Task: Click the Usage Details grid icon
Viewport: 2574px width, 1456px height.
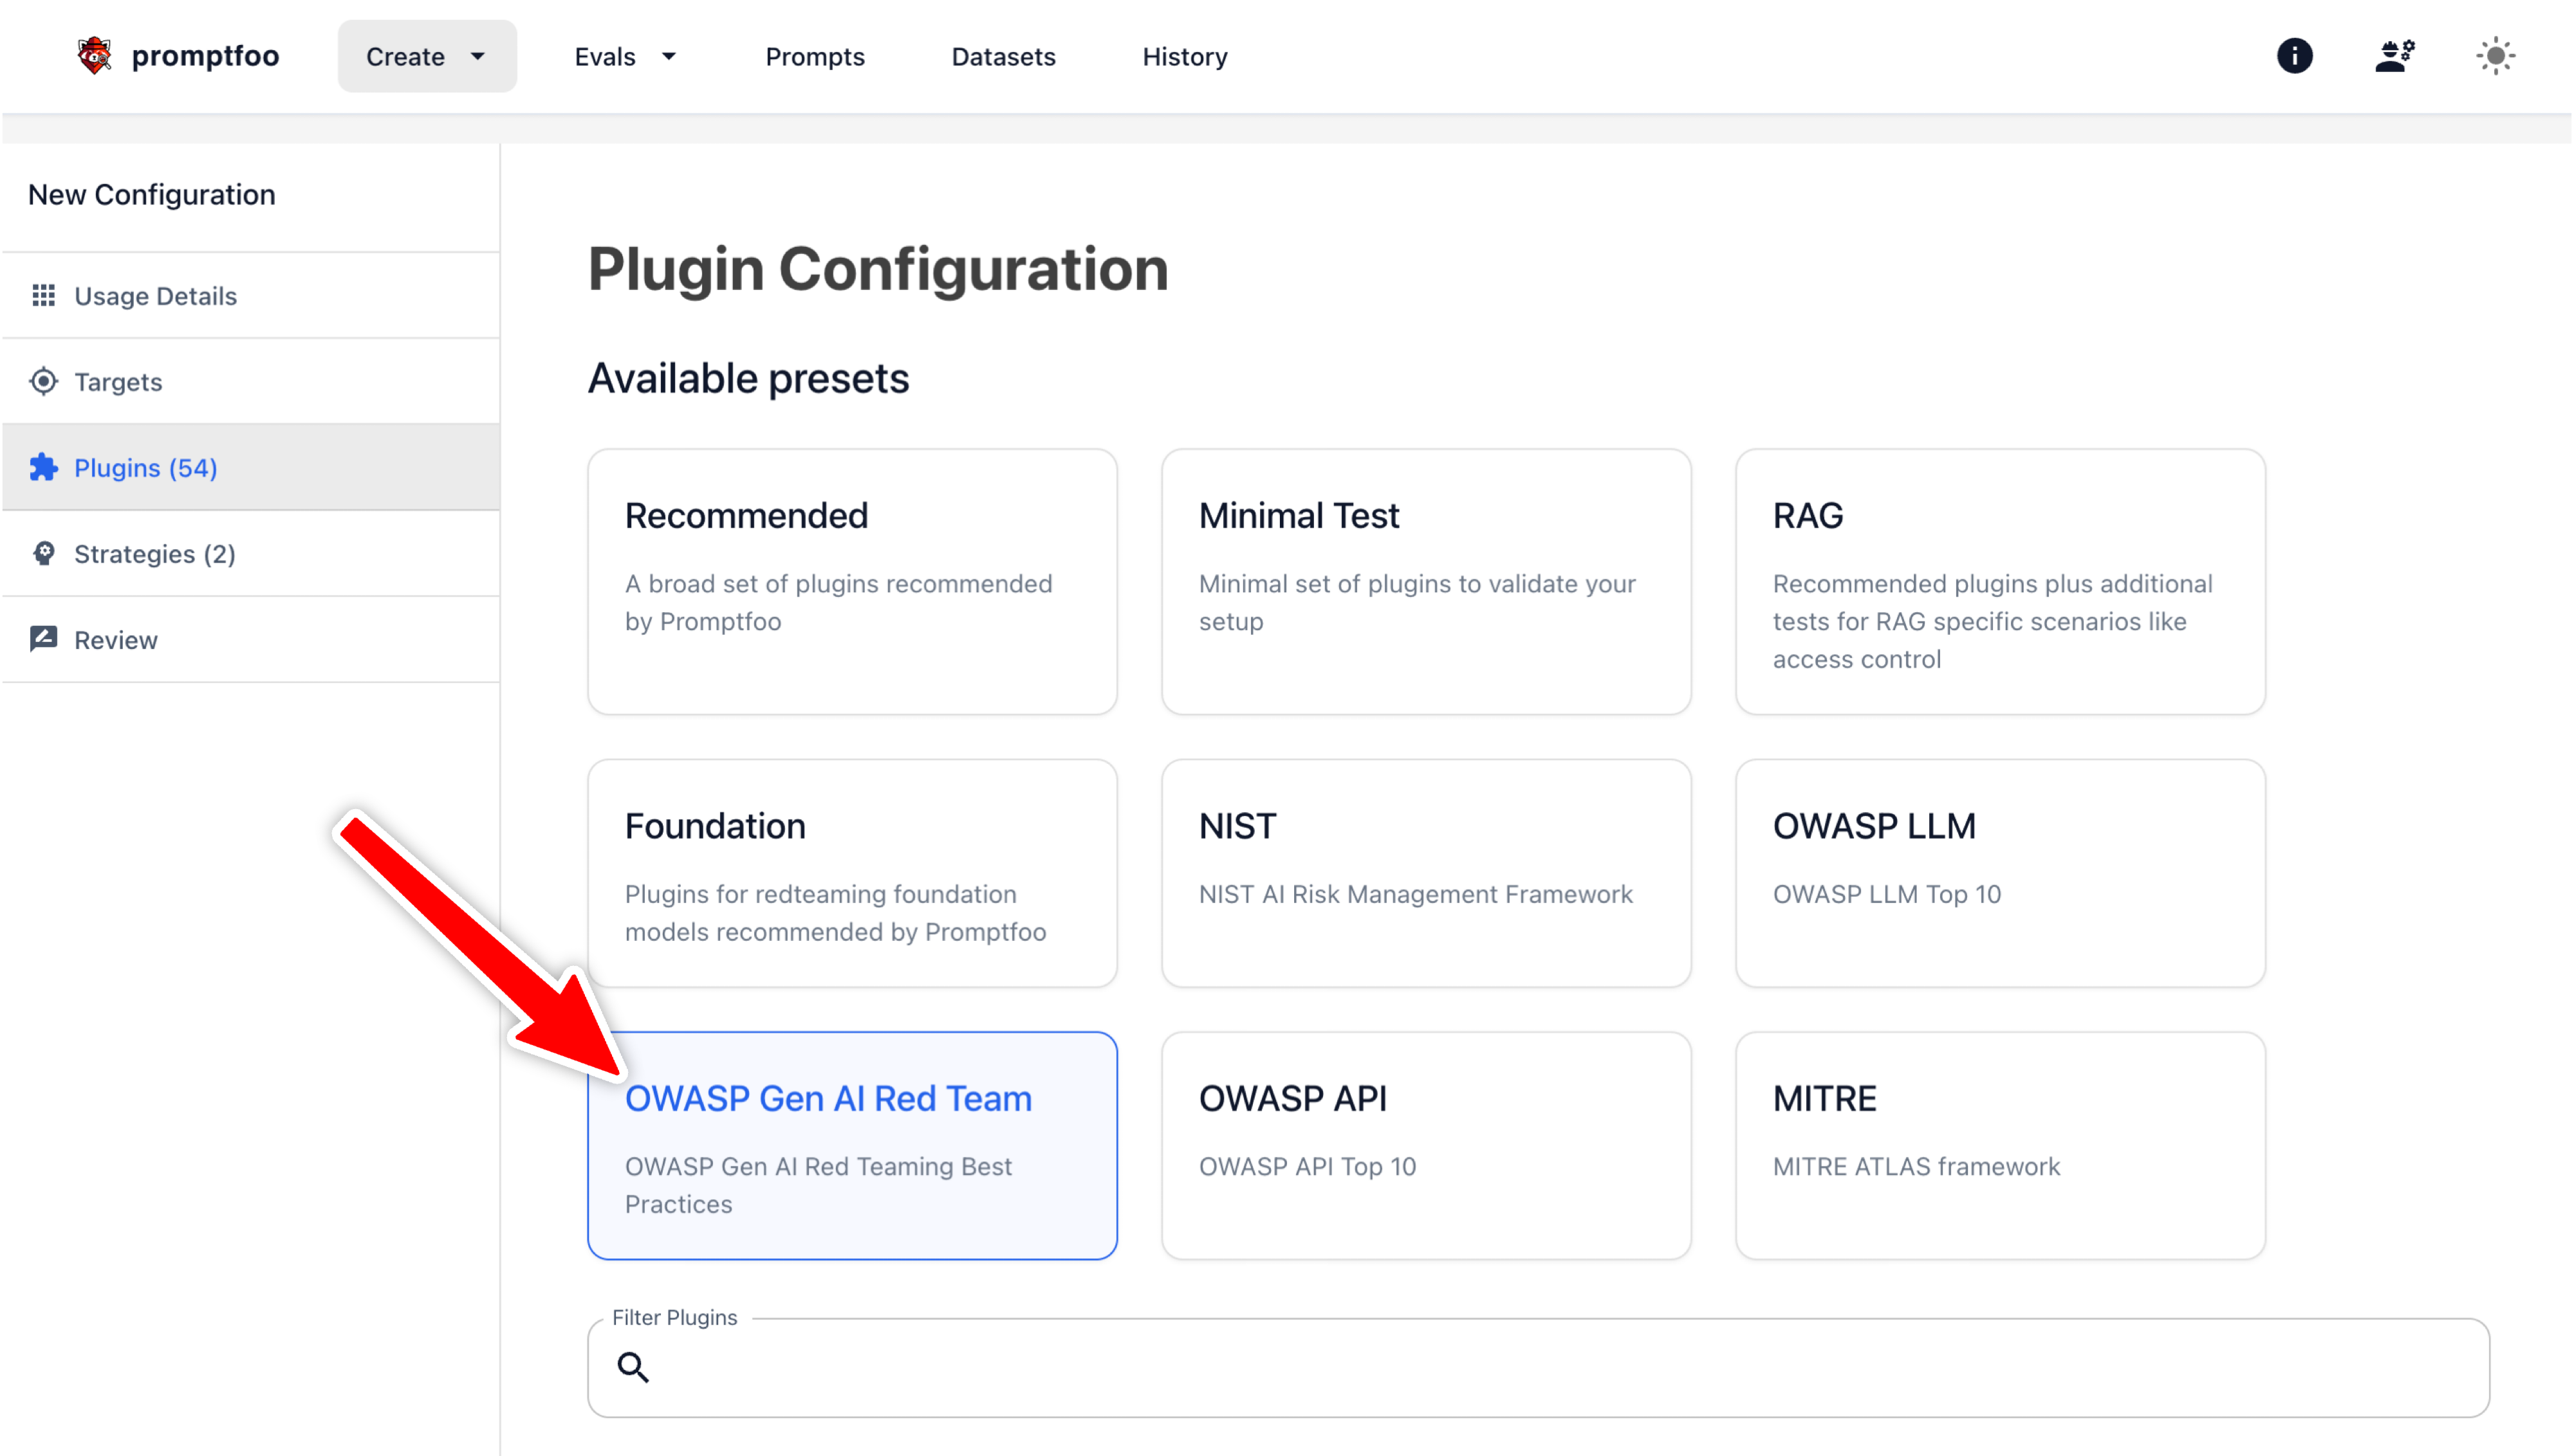Action: coord(43,296)
